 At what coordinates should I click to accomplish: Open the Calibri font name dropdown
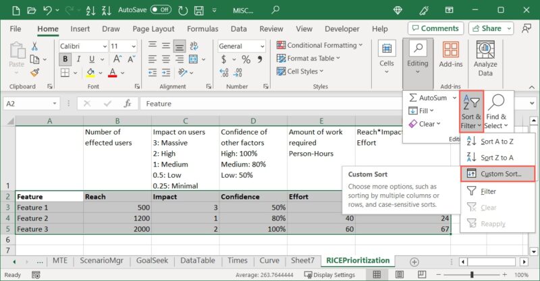[105, 46]
